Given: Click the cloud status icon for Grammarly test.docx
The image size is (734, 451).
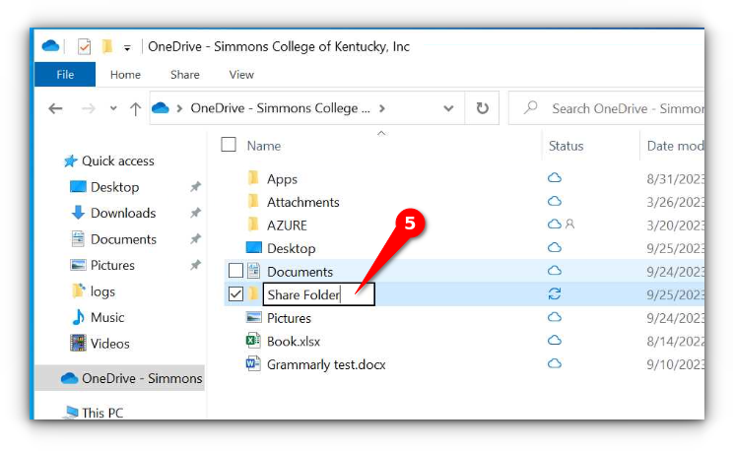Looking at the screenshot, I should point(555,363).
